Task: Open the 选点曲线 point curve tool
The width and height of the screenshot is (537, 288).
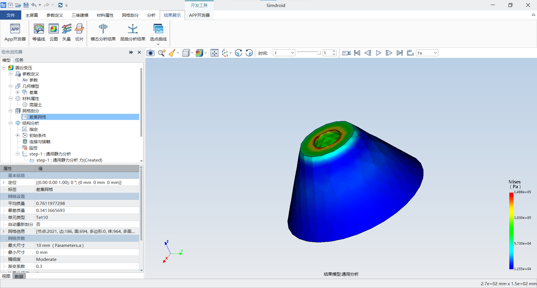Action: pyautogui.click(x=158, y=34)
